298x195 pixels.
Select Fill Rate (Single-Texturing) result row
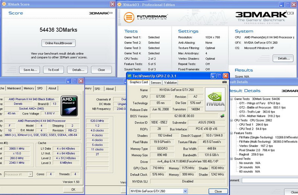(268, 137)
